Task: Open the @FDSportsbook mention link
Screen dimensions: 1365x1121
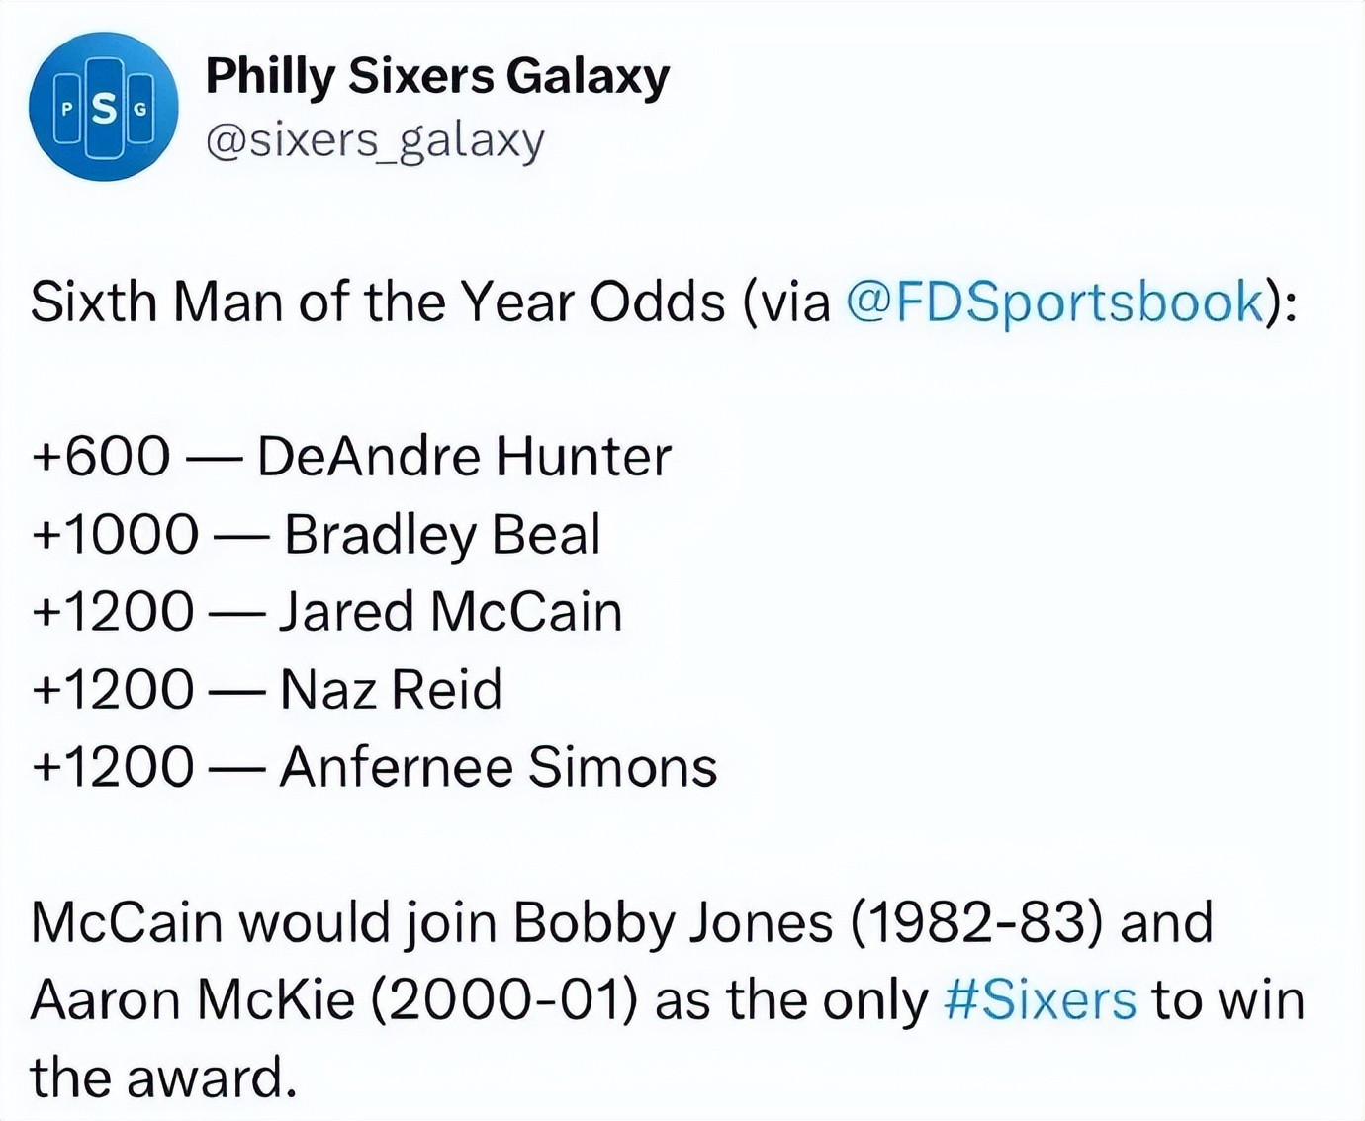Action: pos(1056,302)
